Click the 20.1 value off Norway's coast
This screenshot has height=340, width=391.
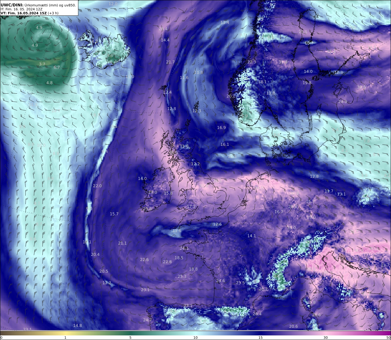tap(231, 96)
